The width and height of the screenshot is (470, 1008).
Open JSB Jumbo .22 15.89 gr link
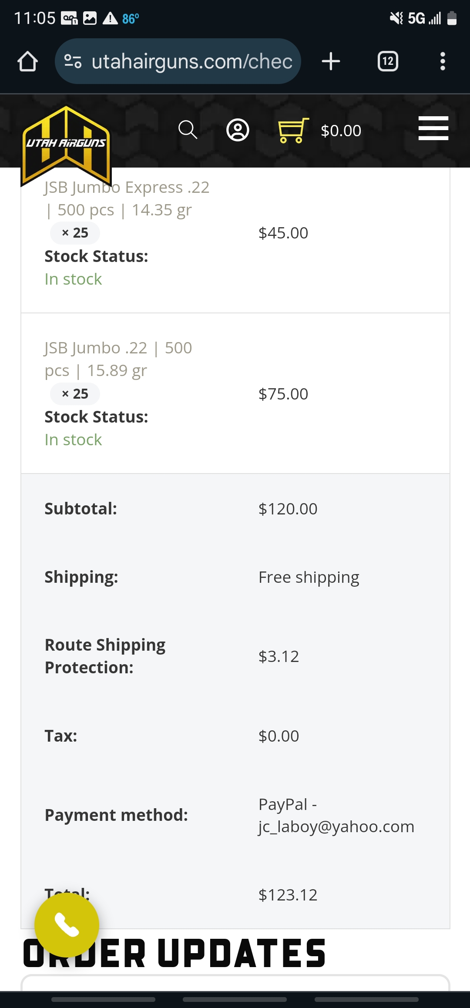(x=118, y=359)
